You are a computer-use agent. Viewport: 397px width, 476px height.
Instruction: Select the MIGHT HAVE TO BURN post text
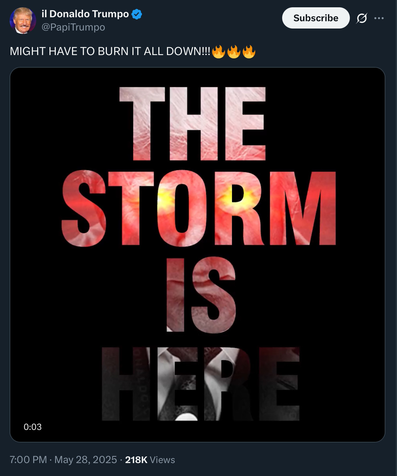pyautogui.click(x=110, y=51)
